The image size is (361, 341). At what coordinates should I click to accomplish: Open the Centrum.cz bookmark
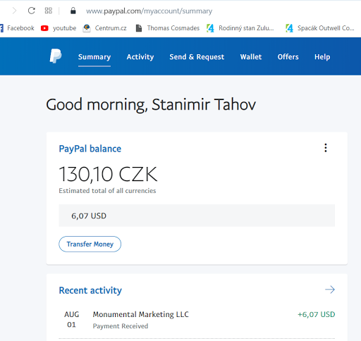tap(104, 28)
